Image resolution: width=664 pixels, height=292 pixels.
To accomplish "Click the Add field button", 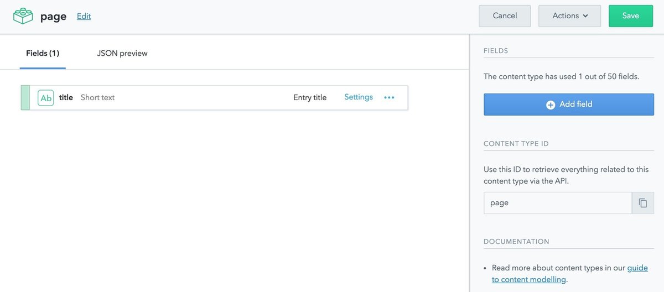I will (x=568, y=105).
